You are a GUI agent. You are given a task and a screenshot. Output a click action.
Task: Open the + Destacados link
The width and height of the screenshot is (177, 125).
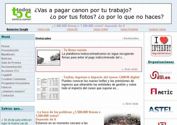point(130,38)
